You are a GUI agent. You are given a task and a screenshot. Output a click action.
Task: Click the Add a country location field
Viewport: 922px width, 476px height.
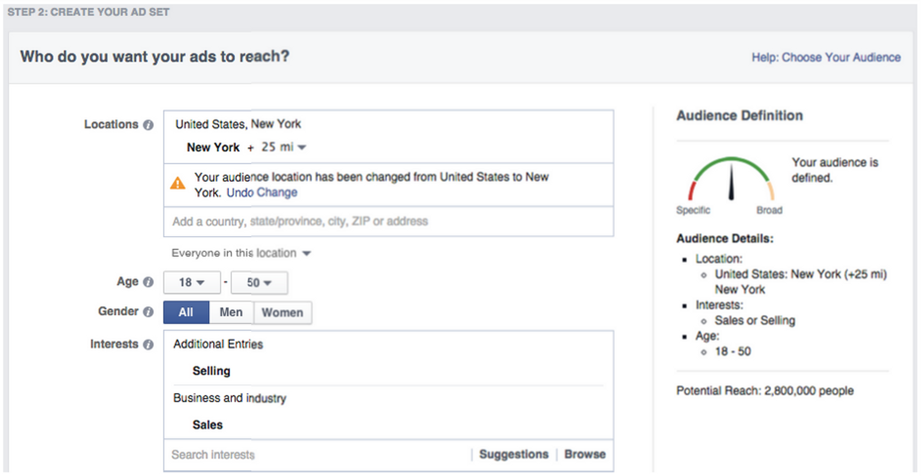tap(388, 221)
